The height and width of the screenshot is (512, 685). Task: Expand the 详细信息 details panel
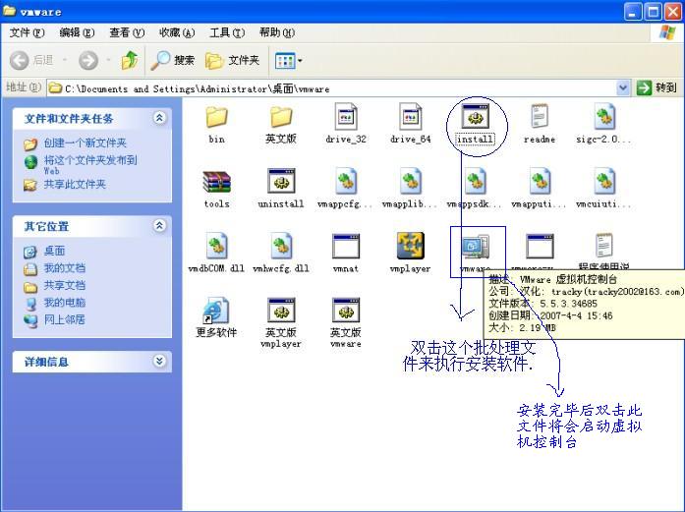tap(160, 362)
